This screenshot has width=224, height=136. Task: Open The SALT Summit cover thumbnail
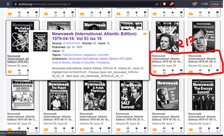(131, 95)
